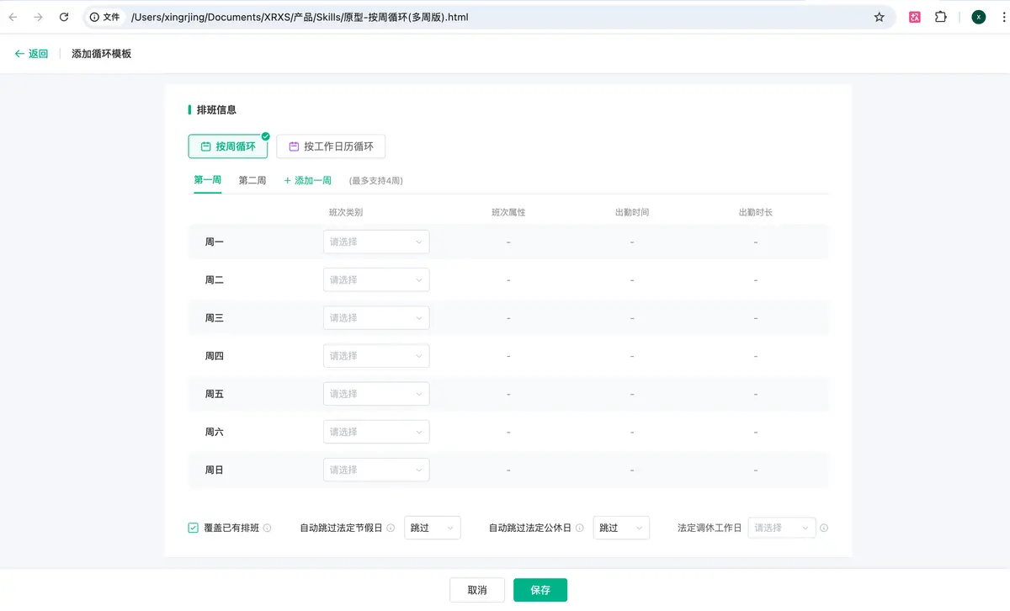Click info icon after 法定调休工作日 dropdown

click(x=824, y=529)
